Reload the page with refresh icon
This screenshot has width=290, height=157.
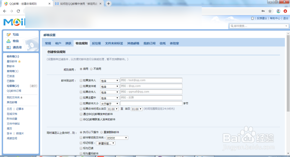tap(18, 11)
